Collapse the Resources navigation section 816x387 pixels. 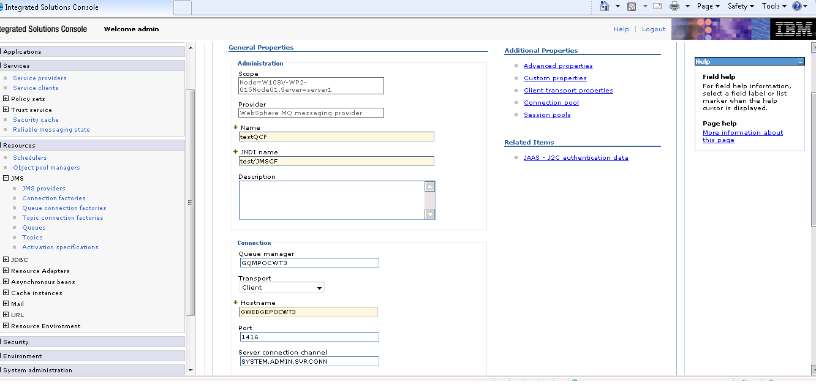(92, 145)
